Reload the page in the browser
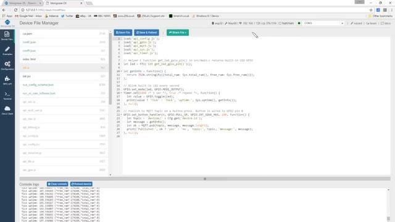 15,10
